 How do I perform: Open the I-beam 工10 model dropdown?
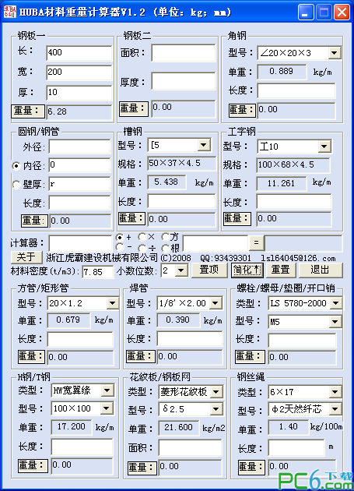click(324, 147)
